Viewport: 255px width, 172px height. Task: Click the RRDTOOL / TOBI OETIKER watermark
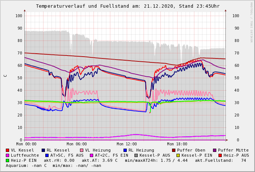251,22
